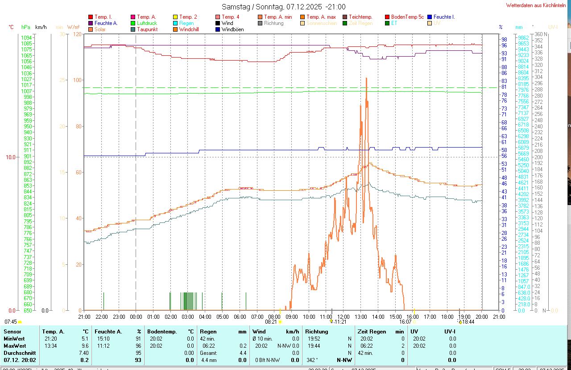Click the sunset marker beside 16:07

[x=414, y=321]
